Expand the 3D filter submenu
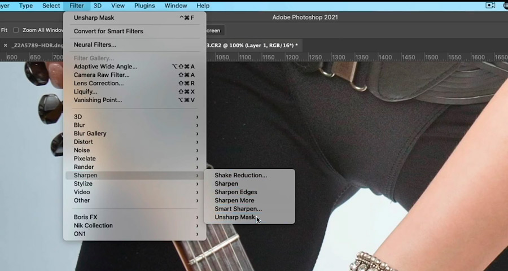 click(134, 117)
